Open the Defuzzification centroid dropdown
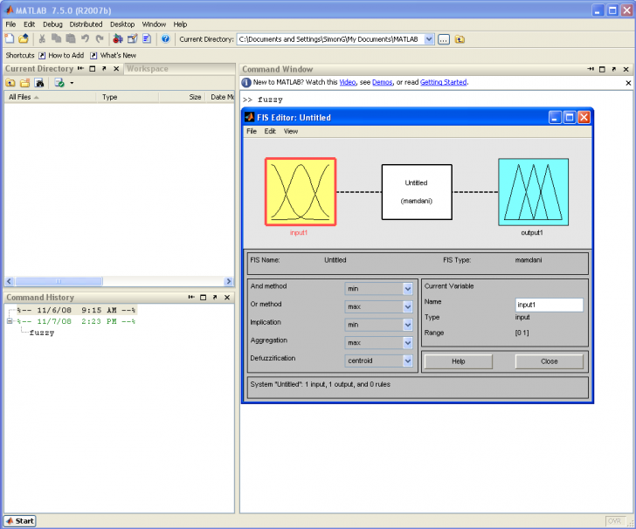The image size is (636, 529). [x=408, y=361]
